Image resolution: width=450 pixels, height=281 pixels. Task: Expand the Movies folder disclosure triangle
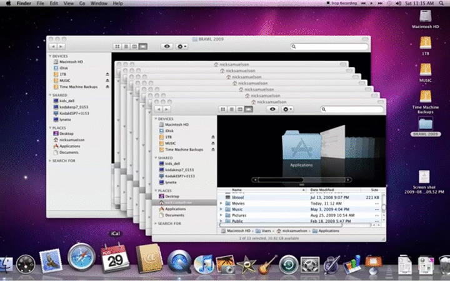[x=221, y=204]
